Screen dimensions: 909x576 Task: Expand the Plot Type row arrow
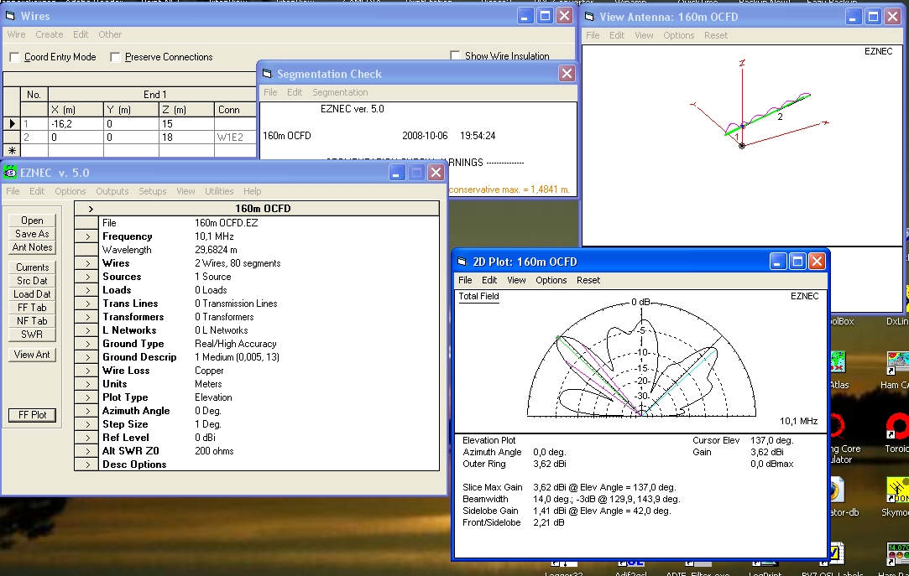(x=86, y=397)
